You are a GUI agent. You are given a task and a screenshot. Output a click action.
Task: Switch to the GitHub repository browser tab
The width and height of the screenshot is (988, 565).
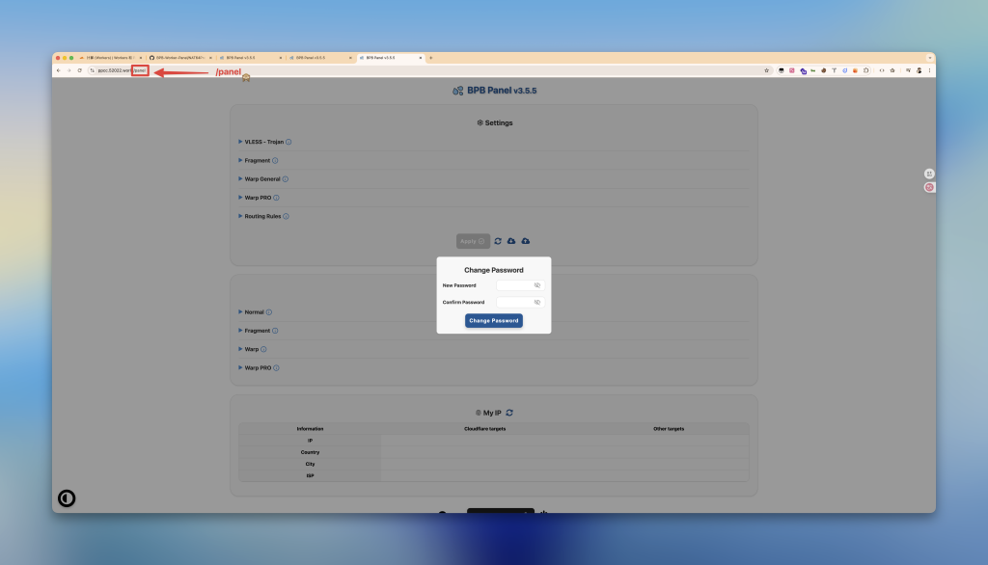tap(178, 58)
